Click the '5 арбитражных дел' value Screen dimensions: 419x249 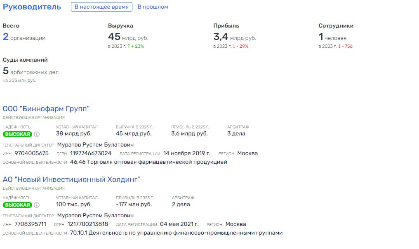click(31, 71)
